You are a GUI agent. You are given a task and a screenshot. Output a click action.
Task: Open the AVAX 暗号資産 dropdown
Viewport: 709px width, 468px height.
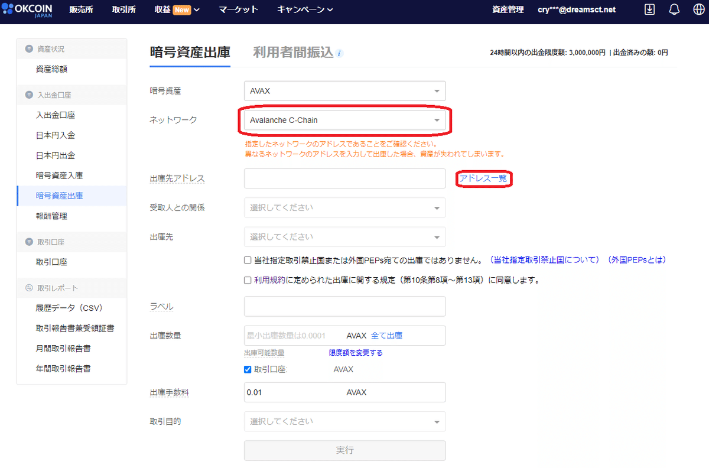coord(344,91)
